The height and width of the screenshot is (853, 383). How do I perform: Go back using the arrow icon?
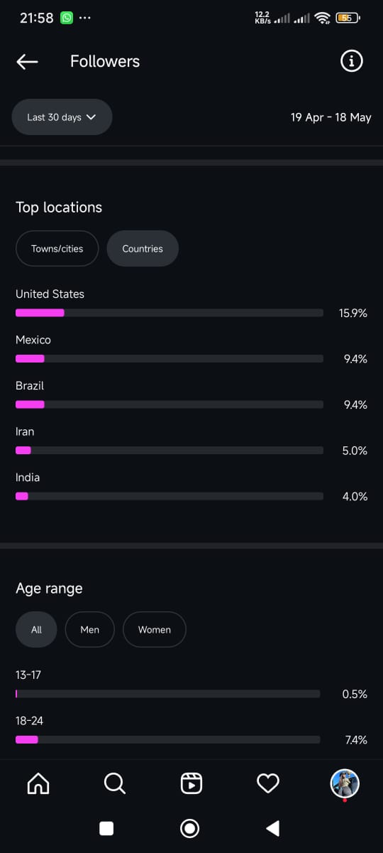point(27,62)
